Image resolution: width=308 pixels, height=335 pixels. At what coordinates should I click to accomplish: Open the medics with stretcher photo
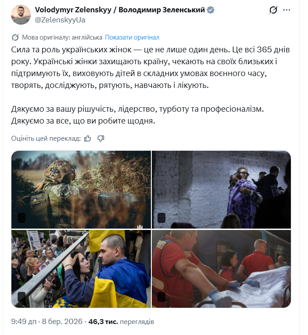coord(221,269)
